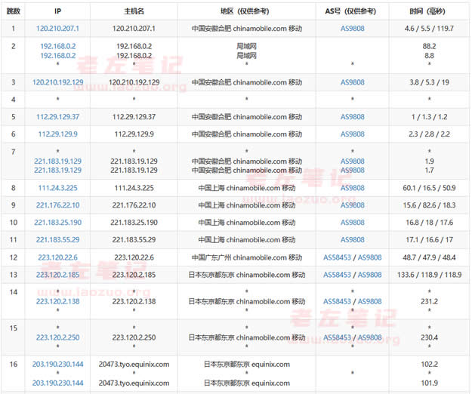
Task: Open the IP link 223.120.2.138
Action: [x=58, y=301]
